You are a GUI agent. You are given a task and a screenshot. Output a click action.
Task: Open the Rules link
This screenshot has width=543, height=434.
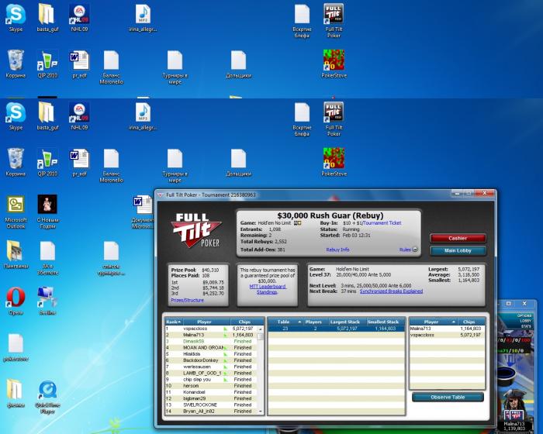tap(405, 250)
